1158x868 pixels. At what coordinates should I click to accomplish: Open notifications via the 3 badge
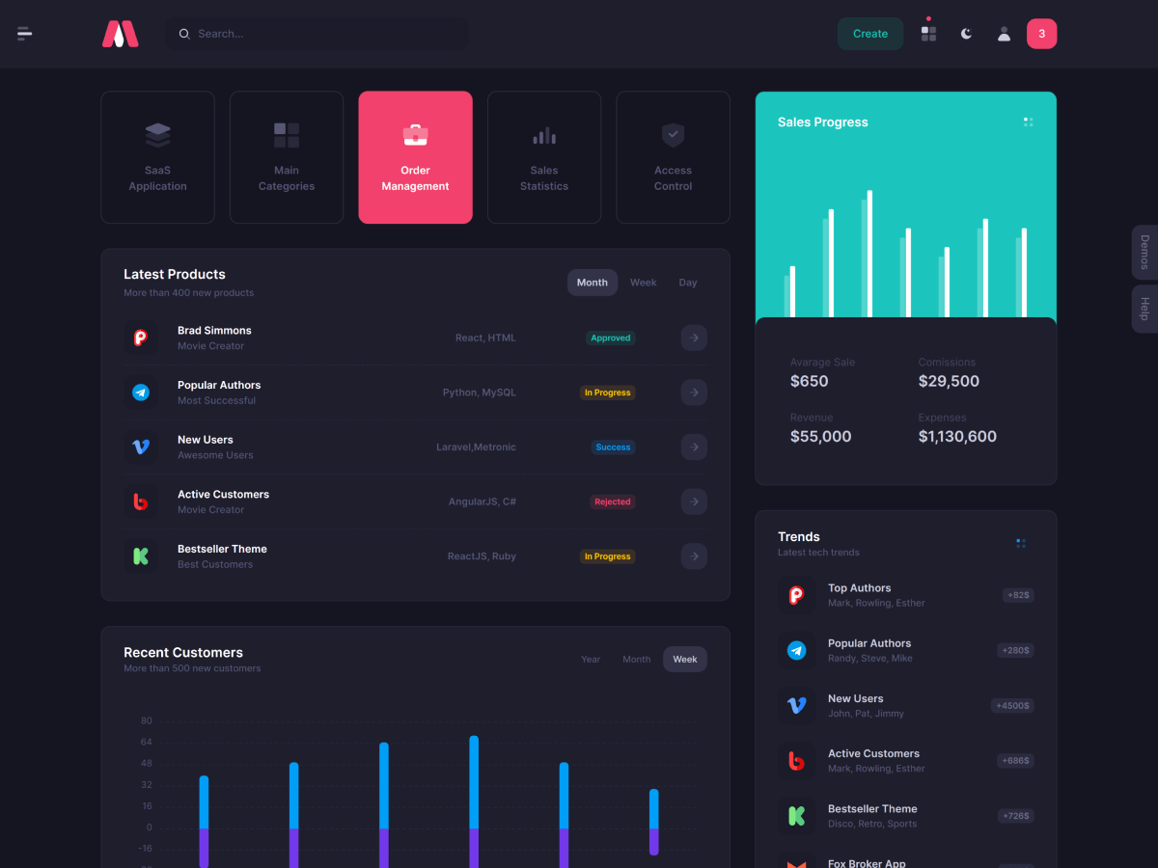pyautogui.click(x=1041, y=33)
